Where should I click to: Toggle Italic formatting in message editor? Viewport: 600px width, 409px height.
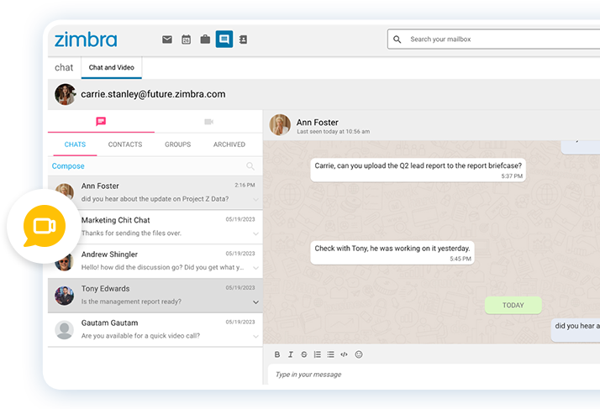pos(291,354)
